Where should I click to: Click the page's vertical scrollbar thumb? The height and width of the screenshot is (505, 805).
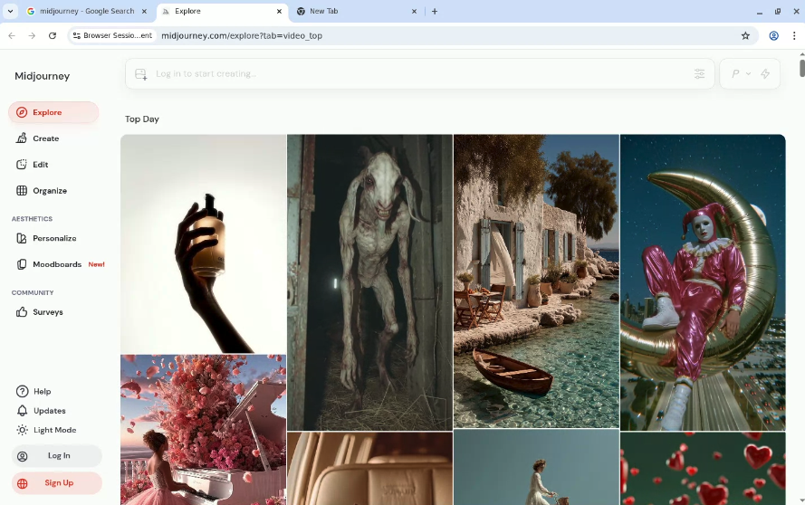click(x=801, y=67)
